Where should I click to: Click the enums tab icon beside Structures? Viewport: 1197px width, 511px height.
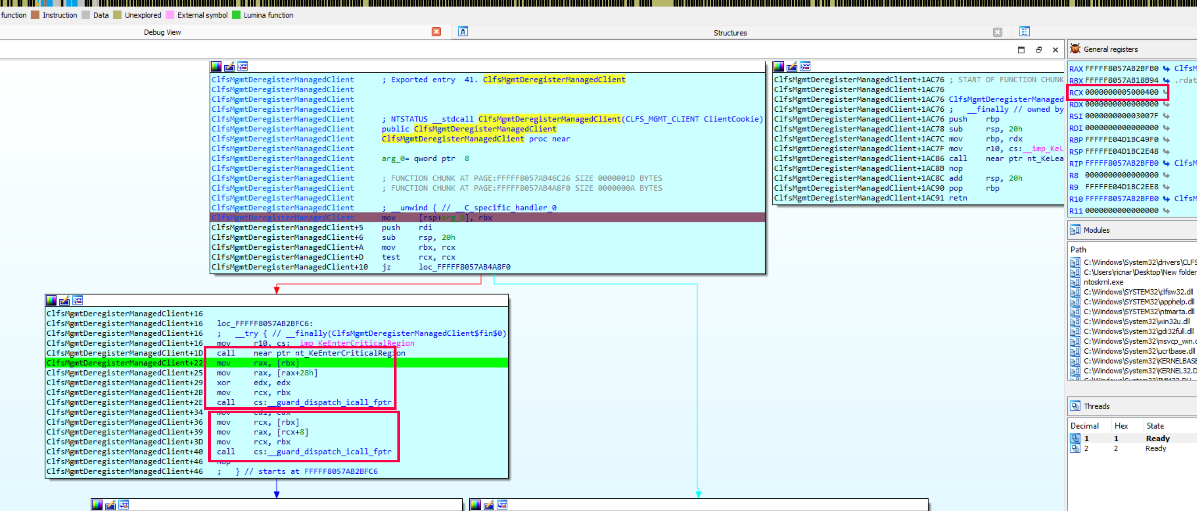click(1025, 32)
